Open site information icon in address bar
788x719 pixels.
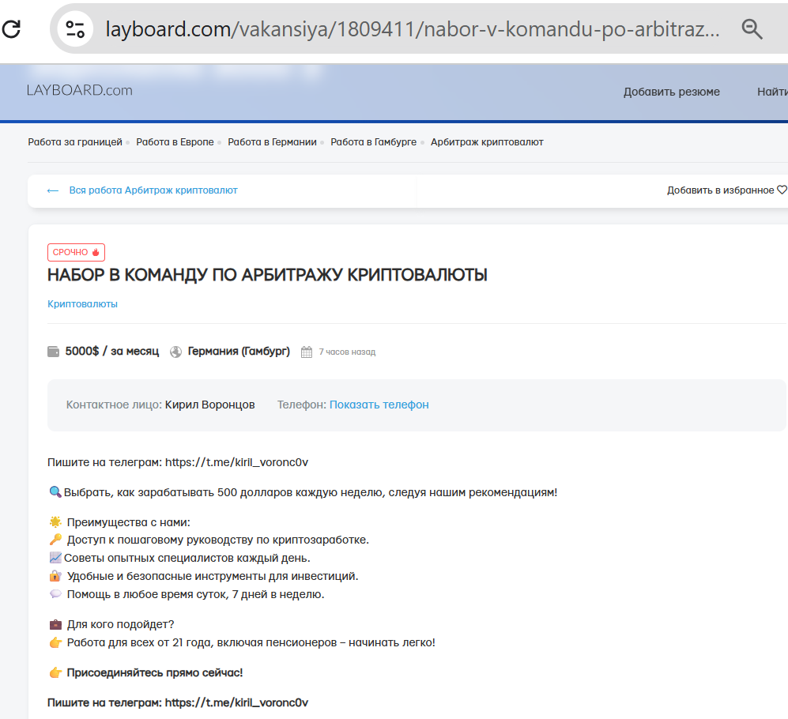tap(75, 30)
